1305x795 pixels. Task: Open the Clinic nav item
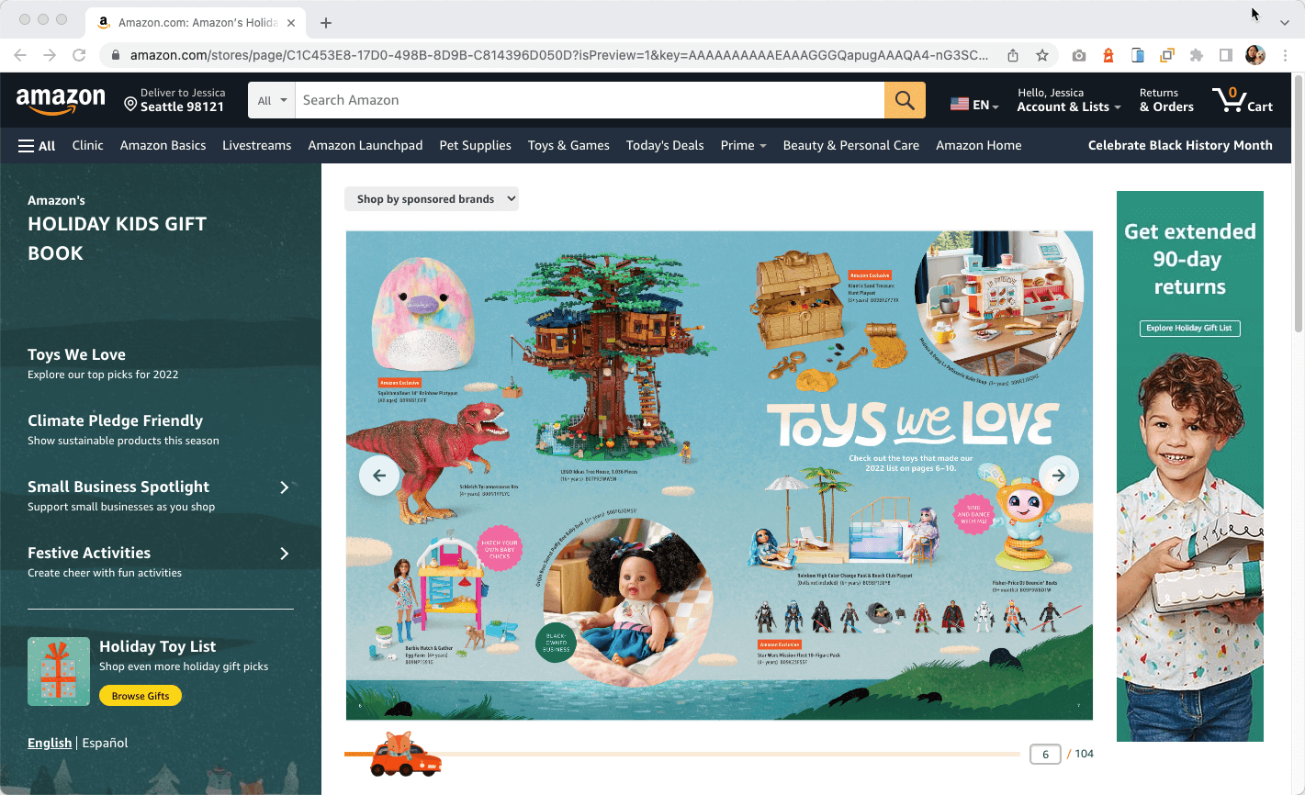coord(88,145)
